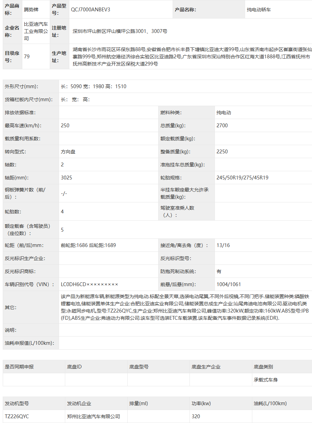Click rated passengers value 5
Screen dimensions: 312x423
click(62, 230)
